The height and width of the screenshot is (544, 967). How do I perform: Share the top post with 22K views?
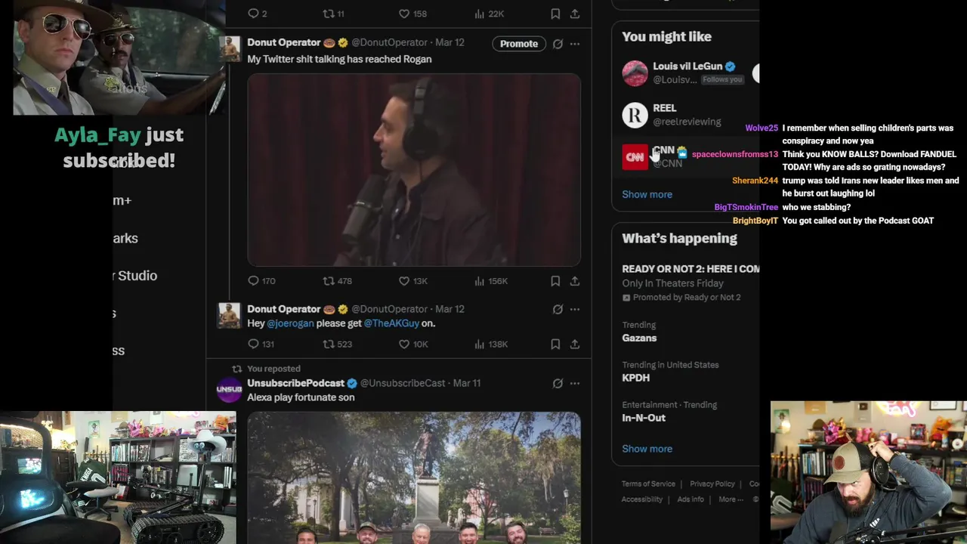pos(575,14)
